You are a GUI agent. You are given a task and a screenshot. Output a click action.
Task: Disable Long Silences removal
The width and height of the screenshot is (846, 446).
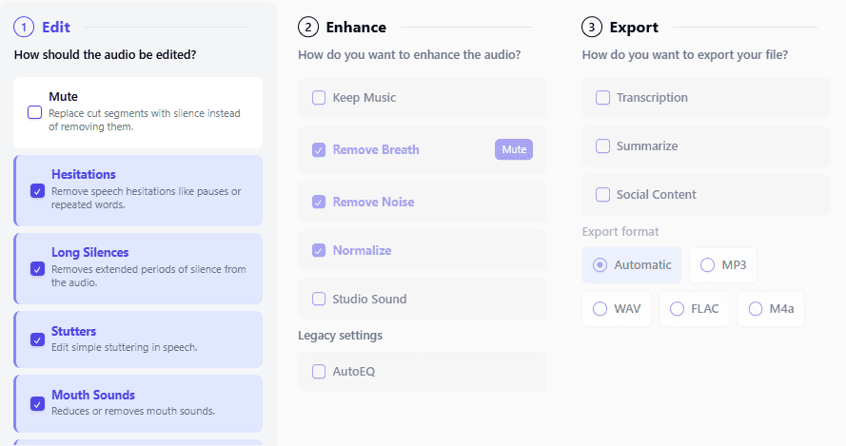point(37,268)
